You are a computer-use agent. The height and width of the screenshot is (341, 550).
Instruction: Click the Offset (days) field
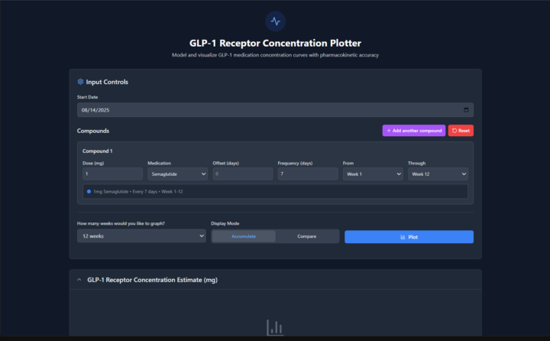(x=242, y=174)
